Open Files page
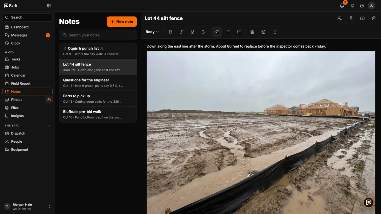 pyautogui.click(x=28, y=108)
